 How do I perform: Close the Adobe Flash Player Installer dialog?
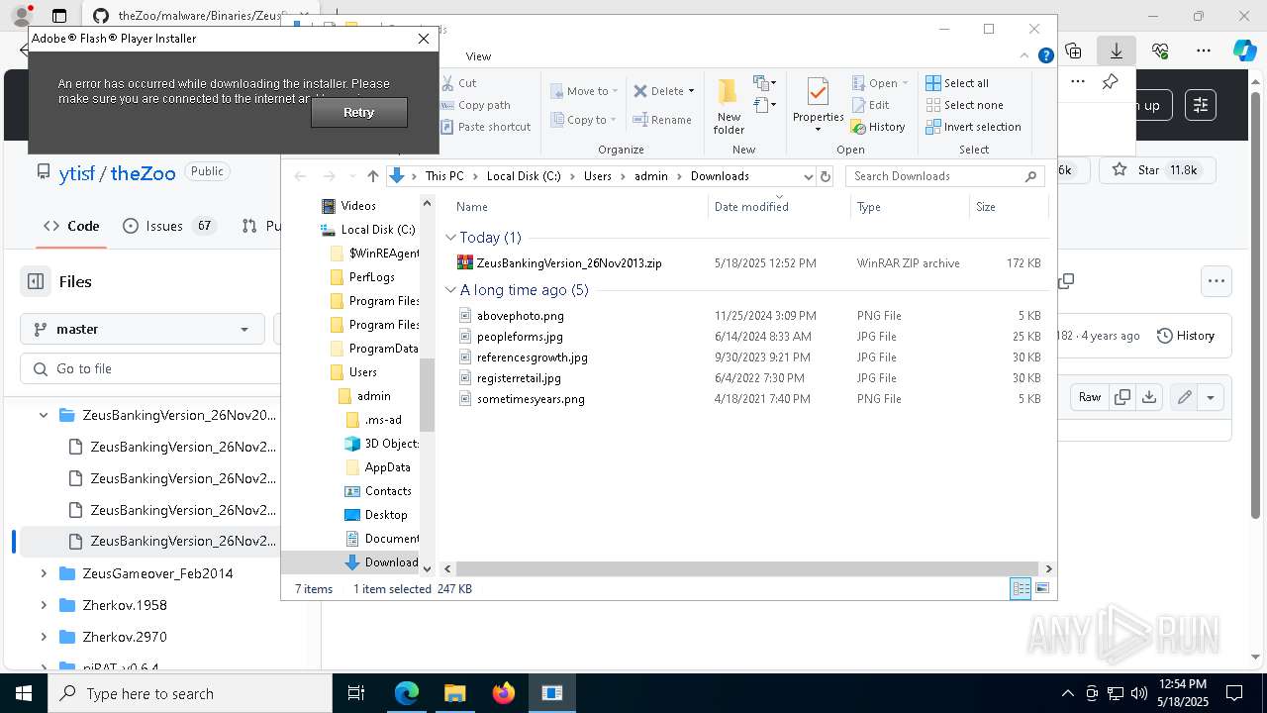pos(424,39)
